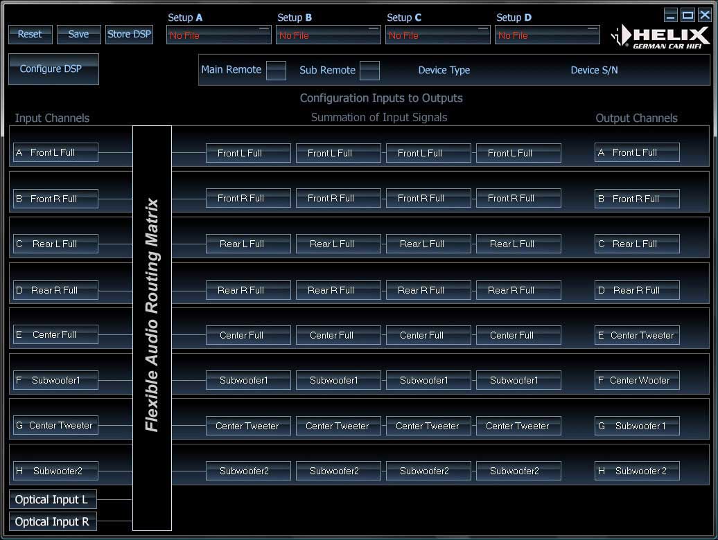Open Configure DSP
The width and height of the screenshot is (718, 540).
[53, 69]
